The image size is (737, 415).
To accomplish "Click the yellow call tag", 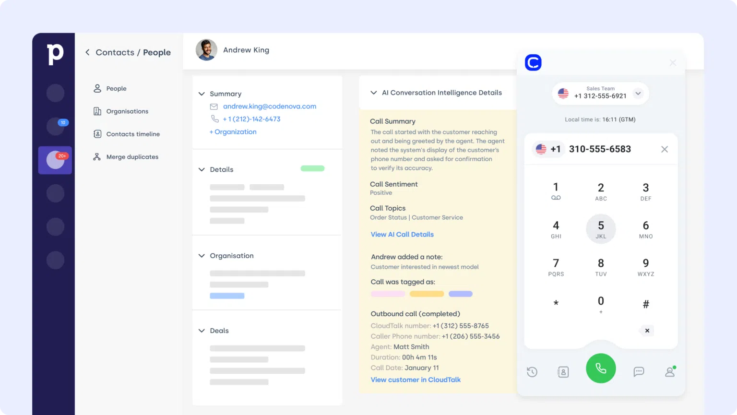I will 427,294.
